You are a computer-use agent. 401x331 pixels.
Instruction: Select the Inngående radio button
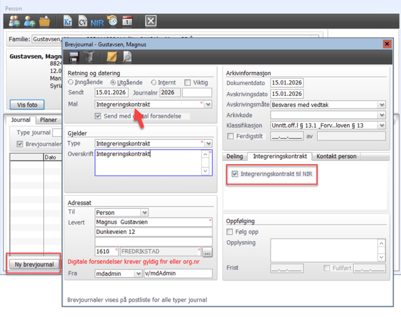[x=71, y=83]
